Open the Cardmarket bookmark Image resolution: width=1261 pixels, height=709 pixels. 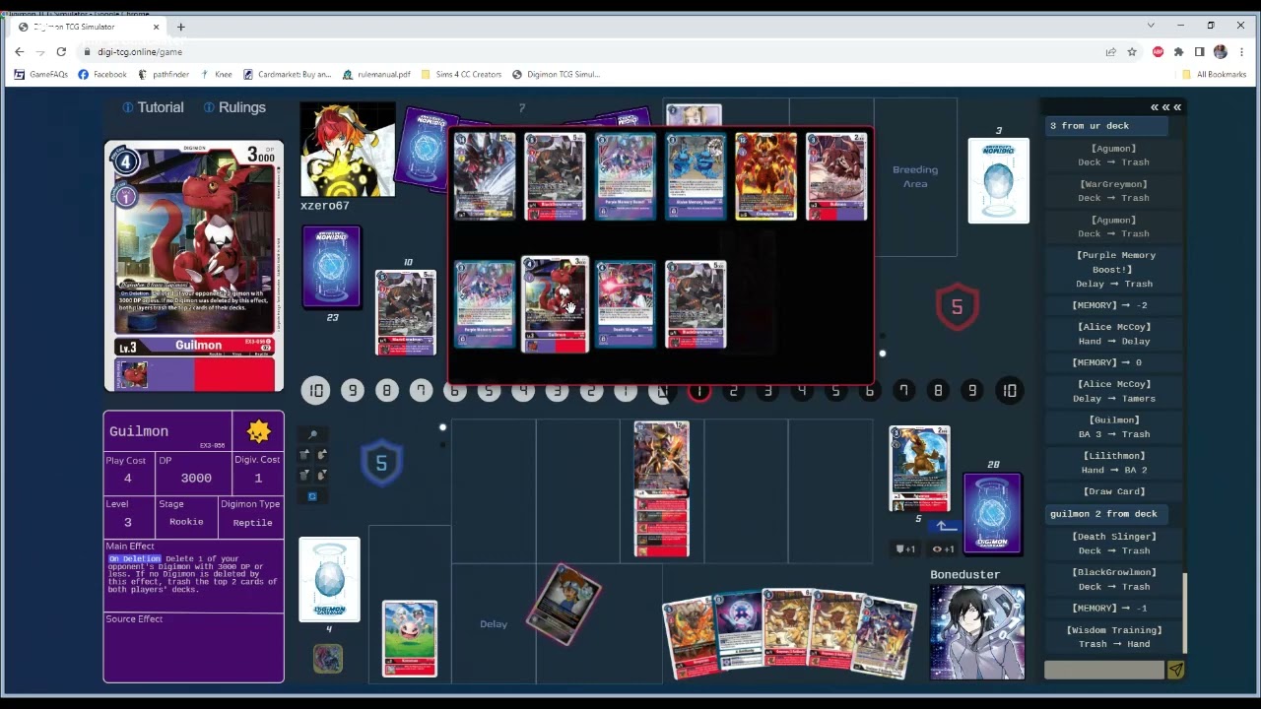point(287,74)
